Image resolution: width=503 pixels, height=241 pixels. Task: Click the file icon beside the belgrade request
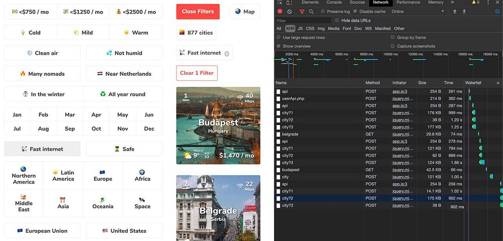[x=279, y=134]
